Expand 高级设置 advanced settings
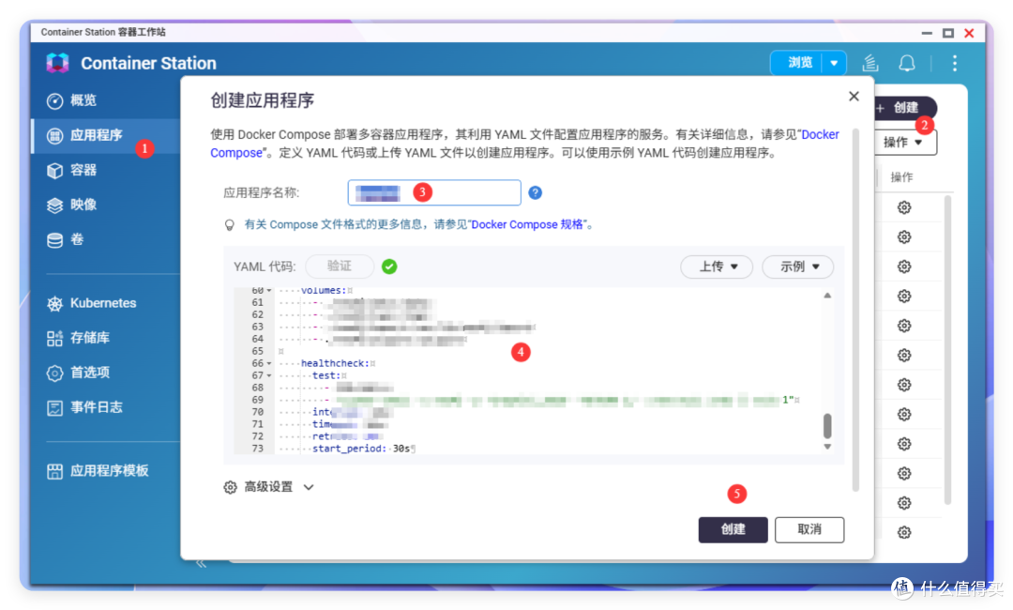1013x610 pixels. pos(269,486)
